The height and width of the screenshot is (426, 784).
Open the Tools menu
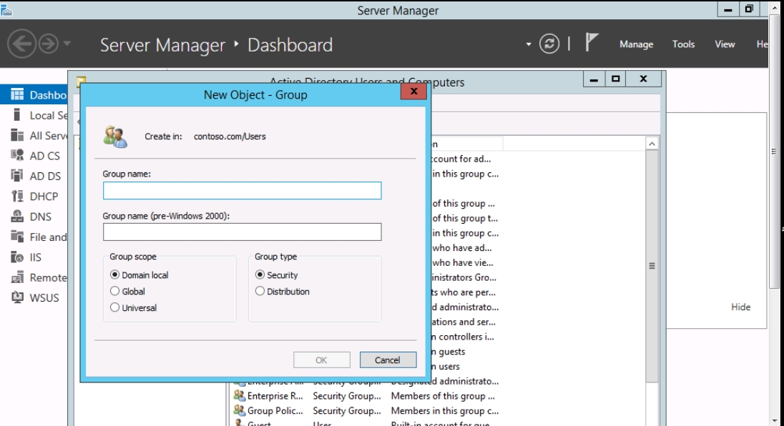click(x=684, y=44)
